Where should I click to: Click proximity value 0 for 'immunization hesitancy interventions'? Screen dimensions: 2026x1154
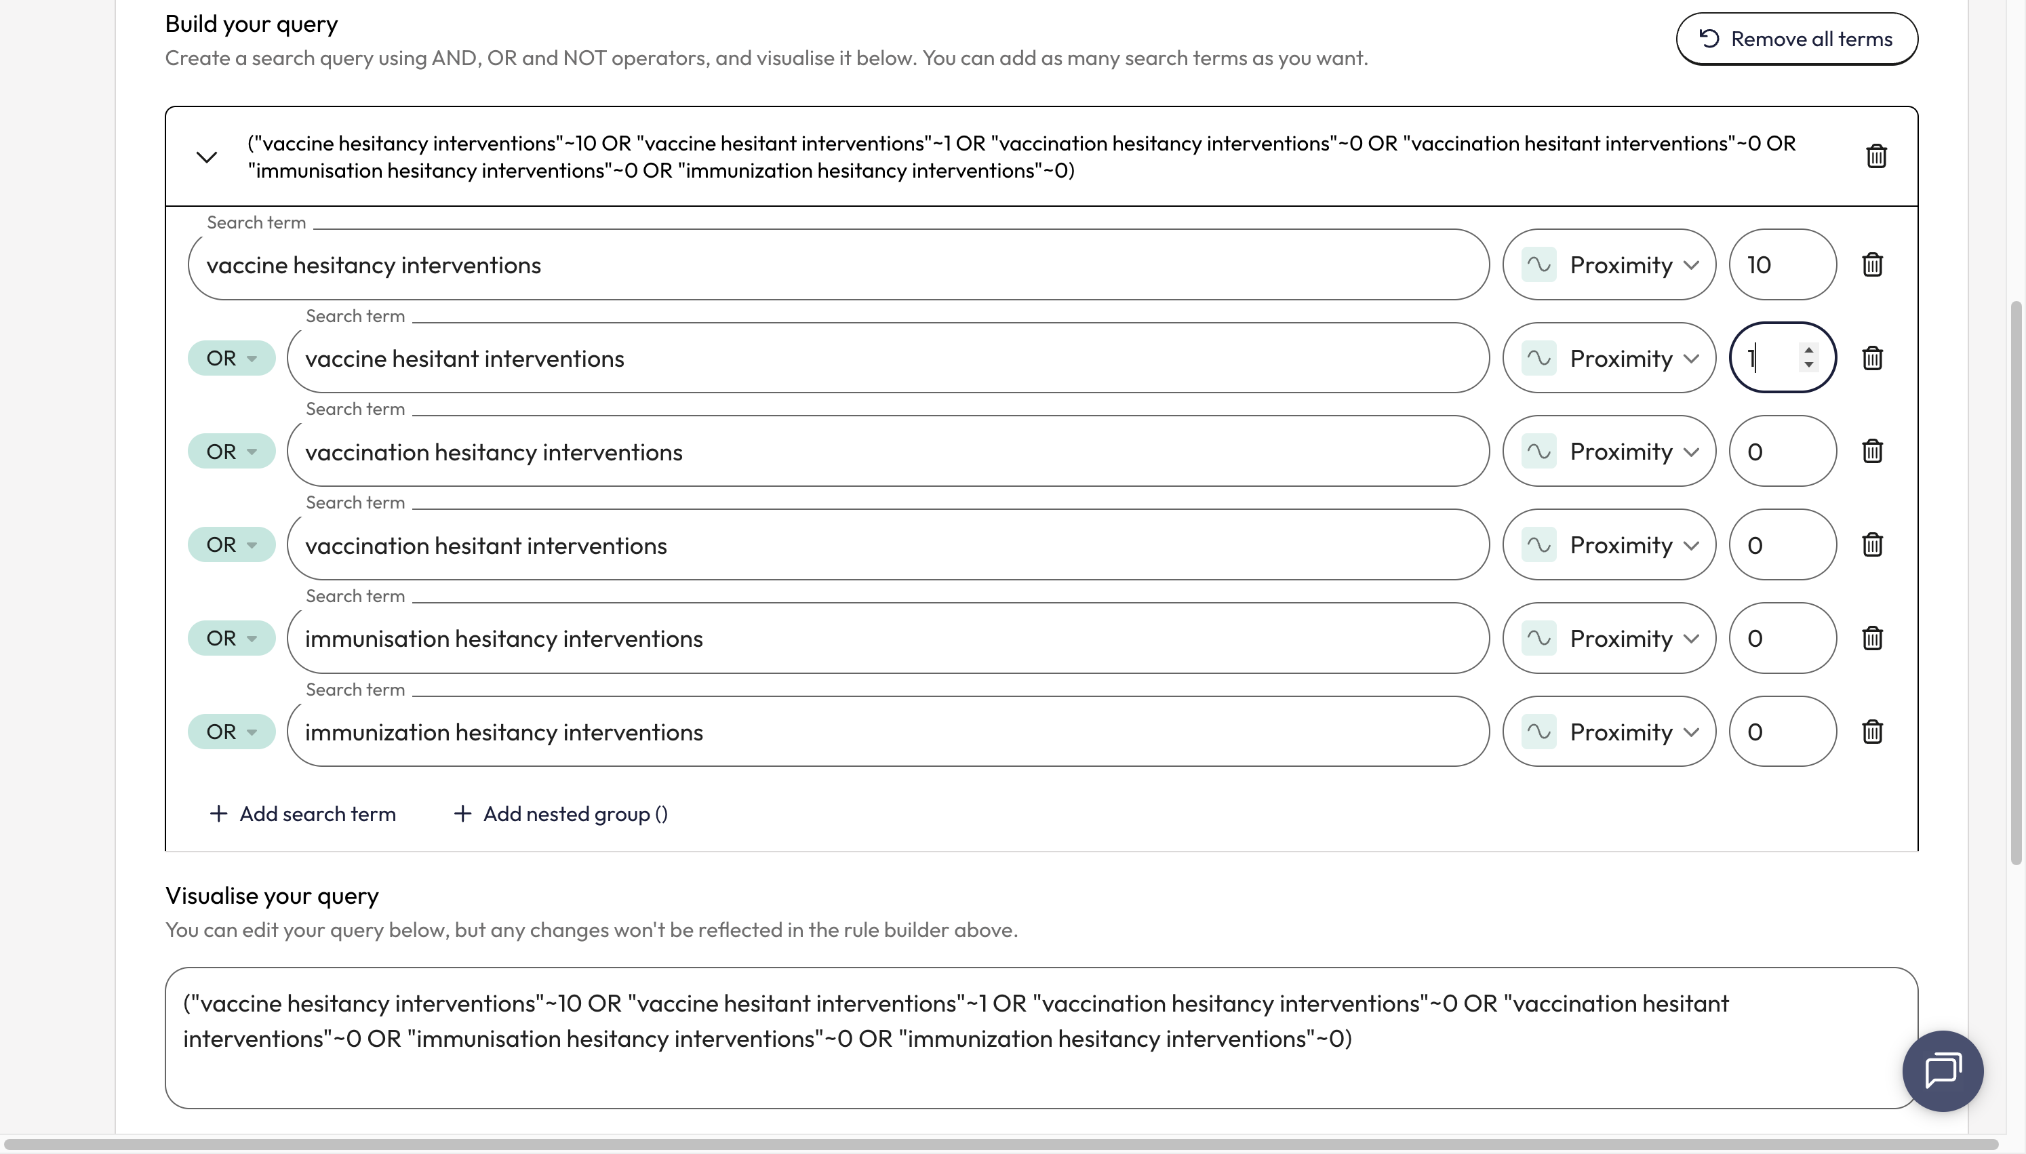1782,732
